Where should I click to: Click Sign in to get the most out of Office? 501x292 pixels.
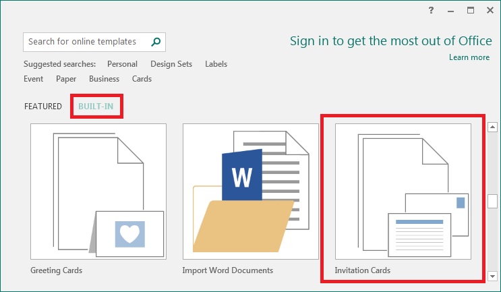(x=391, y=41)
